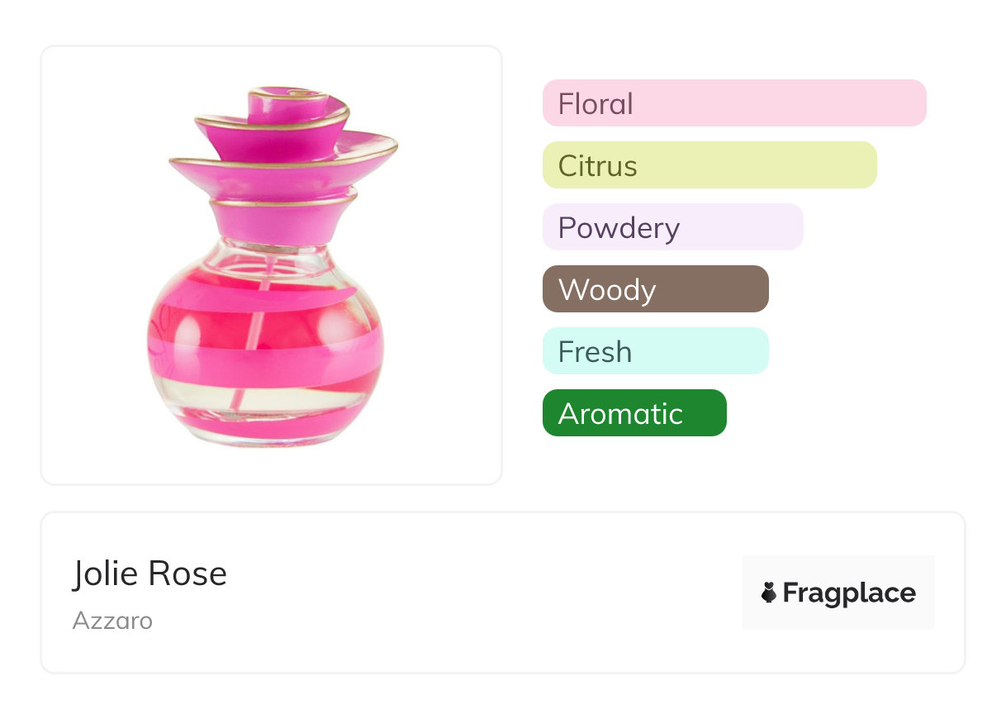Select the brown Woody accord bar
The image size is (1006, 714).
pos(655,289)
